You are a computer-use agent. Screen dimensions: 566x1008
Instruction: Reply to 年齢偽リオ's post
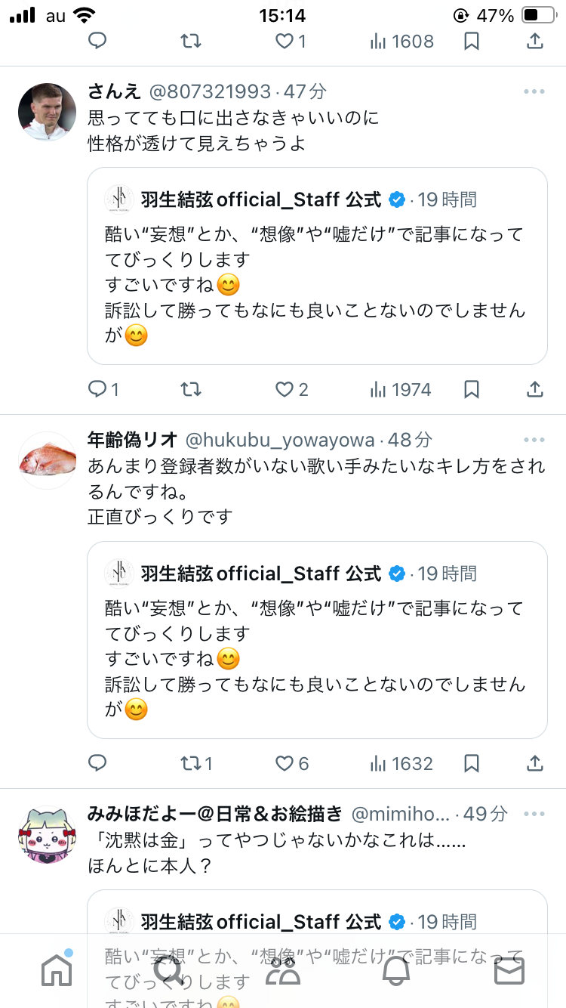coord(97,763)
